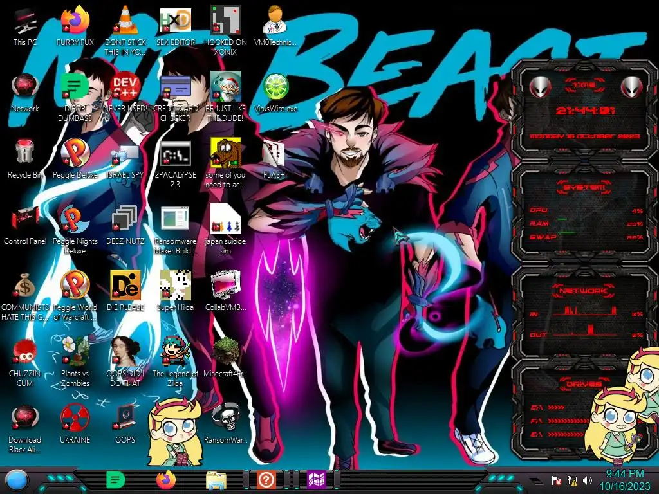Click the TIME widget panel on the sidebar
The height and width of the screenshot is (494, 659).
tap(583, 110)
